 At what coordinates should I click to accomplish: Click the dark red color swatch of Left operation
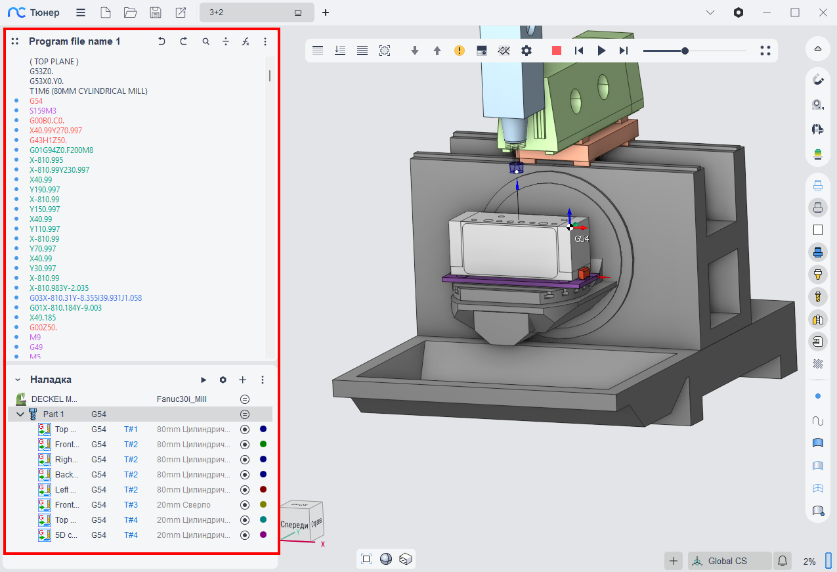(x=263, y=490)
